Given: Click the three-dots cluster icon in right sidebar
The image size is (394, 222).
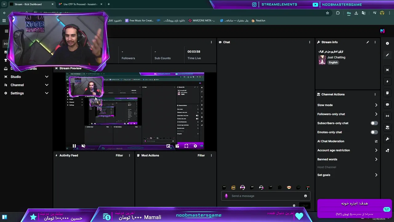Looking at the screenshot, I should 387,150.
